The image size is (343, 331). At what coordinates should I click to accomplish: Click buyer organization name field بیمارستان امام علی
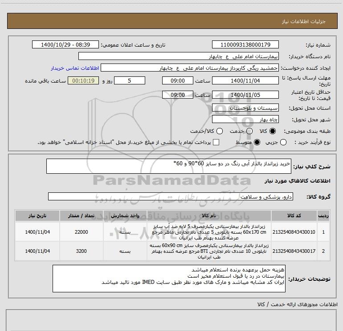click(179, 56)
